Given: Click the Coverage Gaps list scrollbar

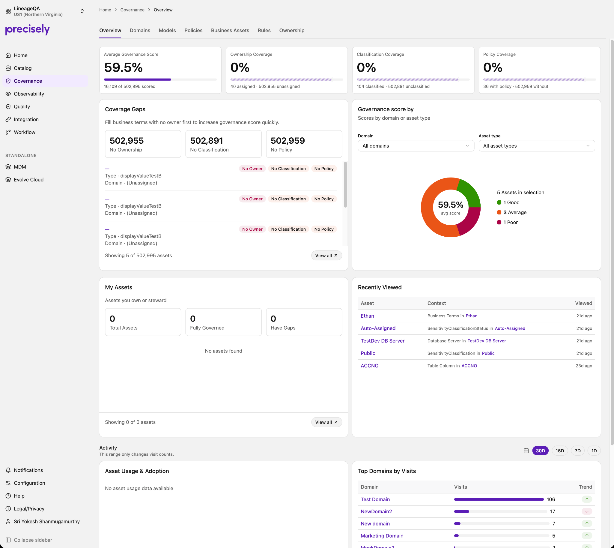Looking at the screenshot, I should (x=346, y=184).
